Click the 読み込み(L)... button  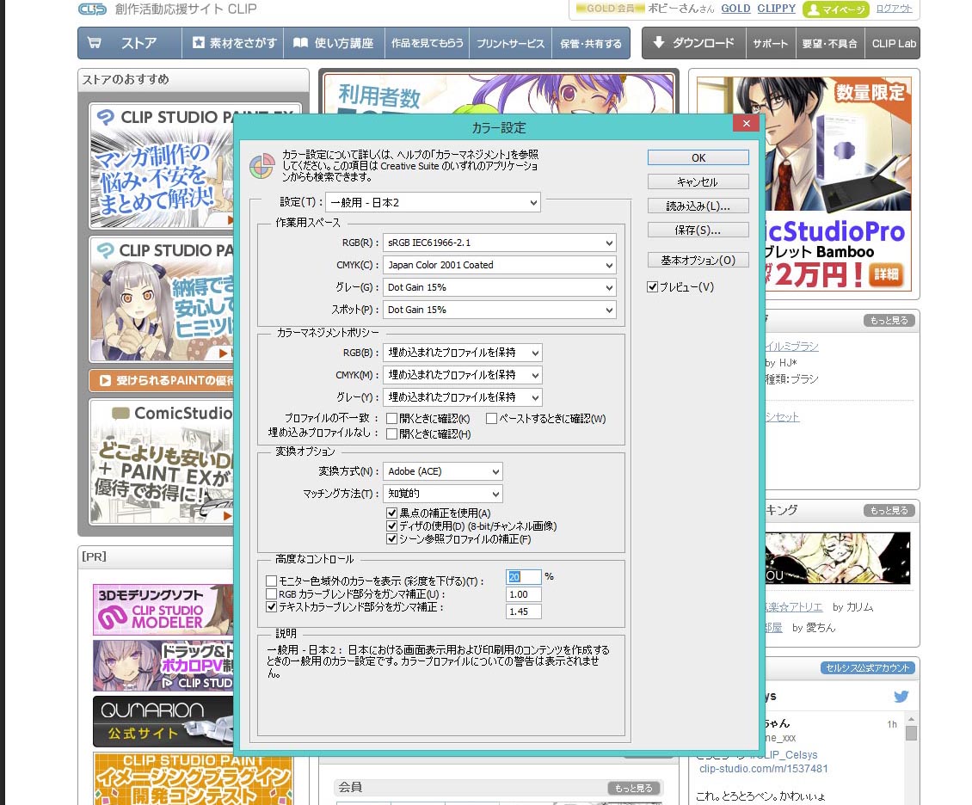coord(698,206)
